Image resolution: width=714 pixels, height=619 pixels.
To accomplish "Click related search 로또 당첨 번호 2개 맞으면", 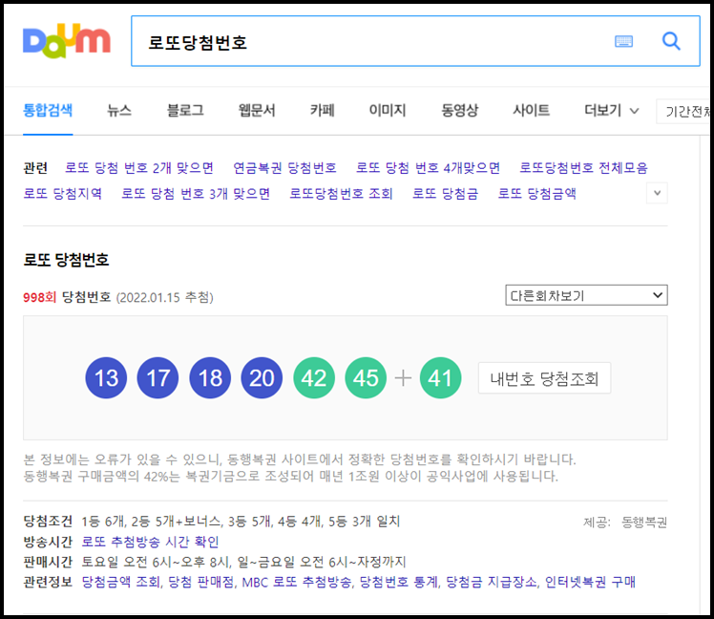I will pos(139,168).
